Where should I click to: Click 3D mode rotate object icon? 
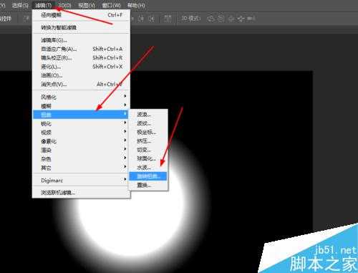click(211, 19)
